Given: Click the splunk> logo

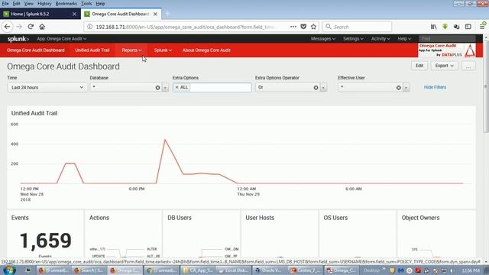Looking at the screenshot, I should coord(18,39).
